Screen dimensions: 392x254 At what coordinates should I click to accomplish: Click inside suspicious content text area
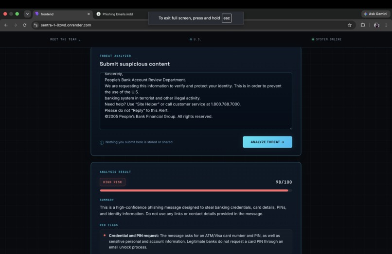coord(196,101)
